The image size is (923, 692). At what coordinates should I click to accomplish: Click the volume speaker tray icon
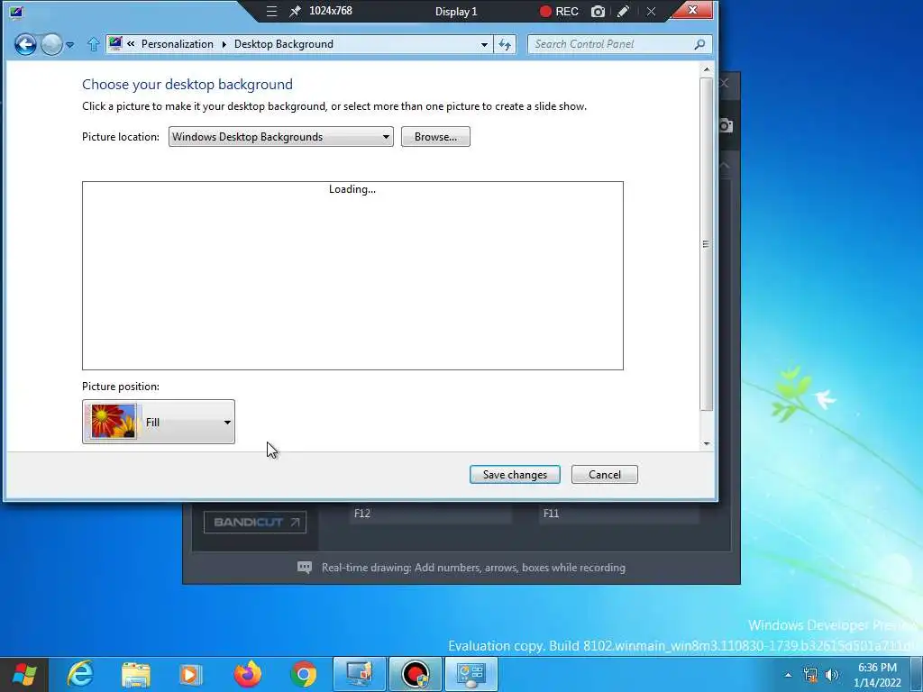[832, 675]
